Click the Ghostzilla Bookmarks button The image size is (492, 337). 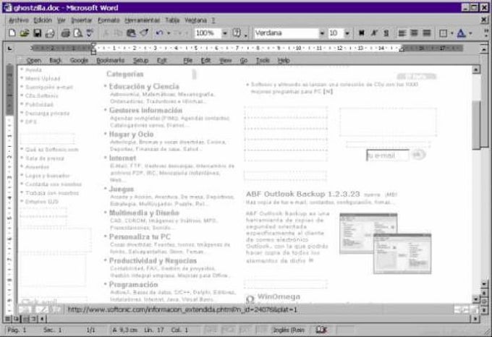coord(110,61)
